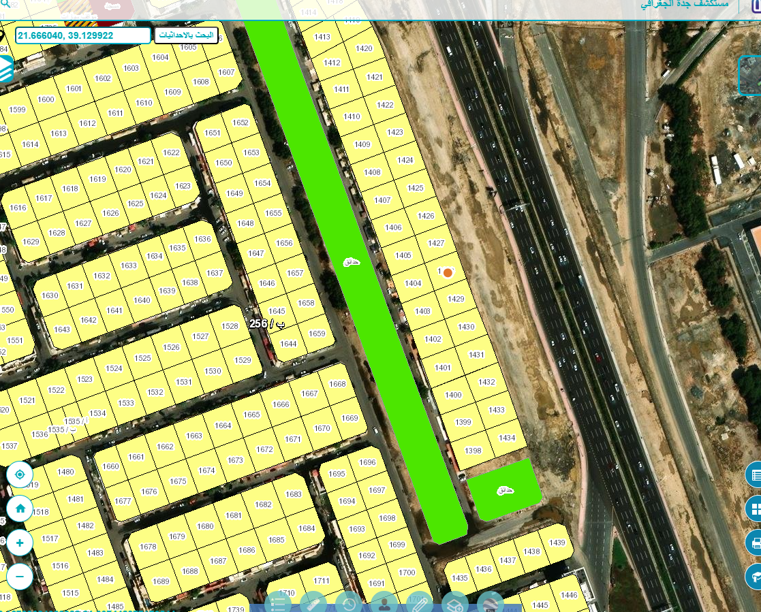Open the attribute table button
The width and height of the screenshot is (761, 612).
pyautogui.click(x=754, y=474)
